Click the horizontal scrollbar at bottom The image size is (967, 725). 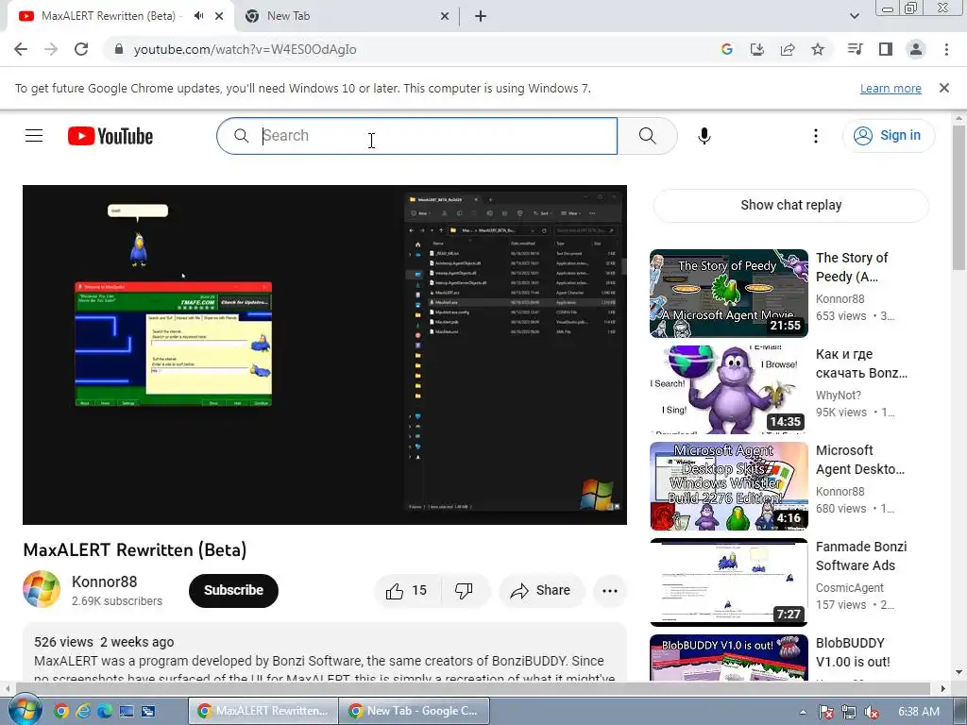click(x=472, y=688)
